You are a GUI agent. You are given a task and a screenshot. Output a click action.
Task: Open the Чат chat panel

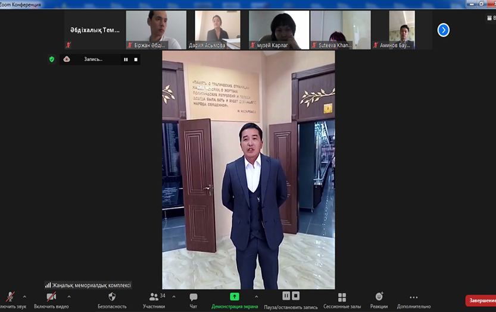(x=194, y=297)
